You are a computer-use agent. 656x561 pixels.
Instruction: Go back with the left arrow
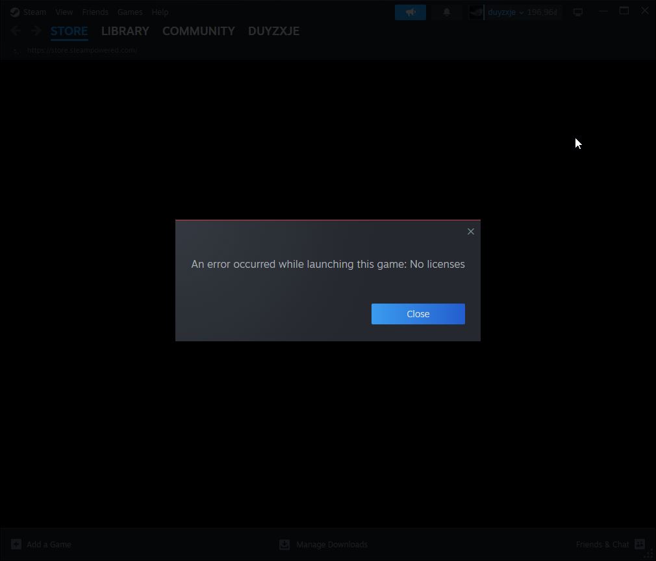(16, 31)
